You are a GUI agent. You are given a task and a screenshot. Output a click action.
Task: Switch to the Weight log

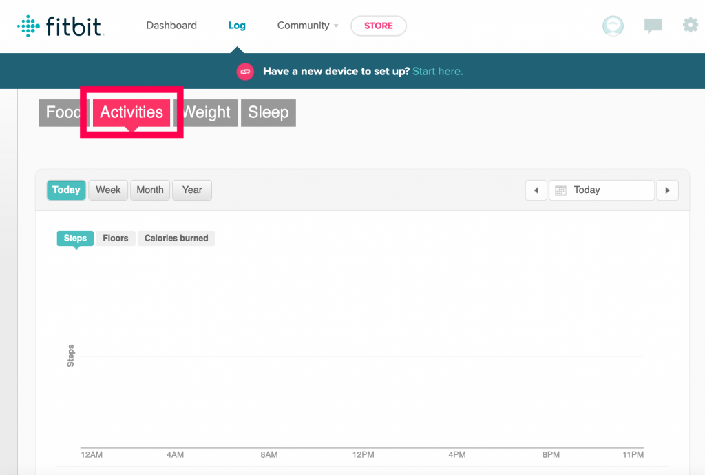(x=207, y=112)
